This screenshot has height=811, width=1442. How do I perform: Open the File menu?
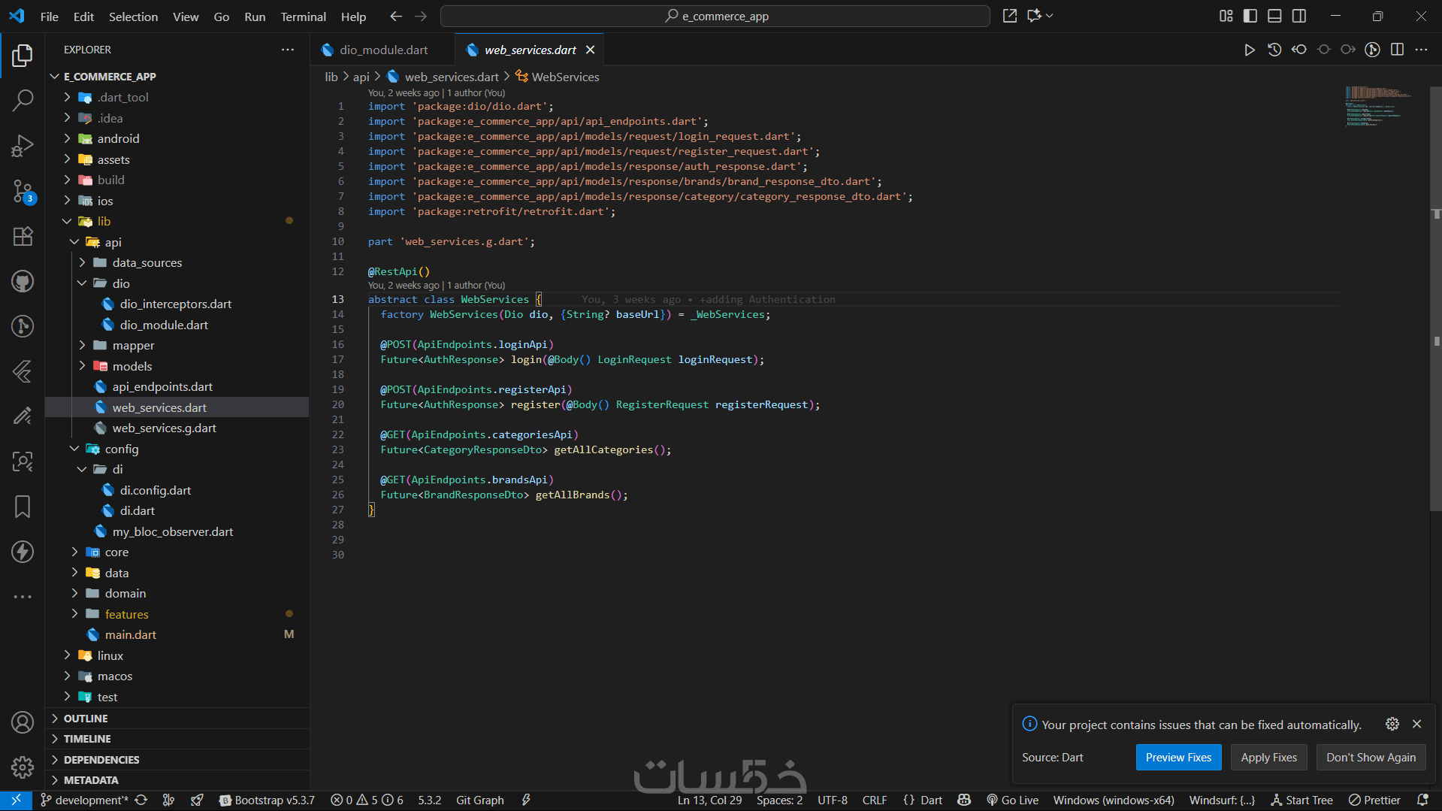[50, 17]
